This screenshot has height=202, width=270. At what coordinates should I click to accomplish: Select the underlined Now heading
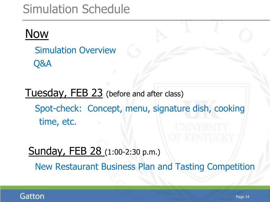pos(37,34)
